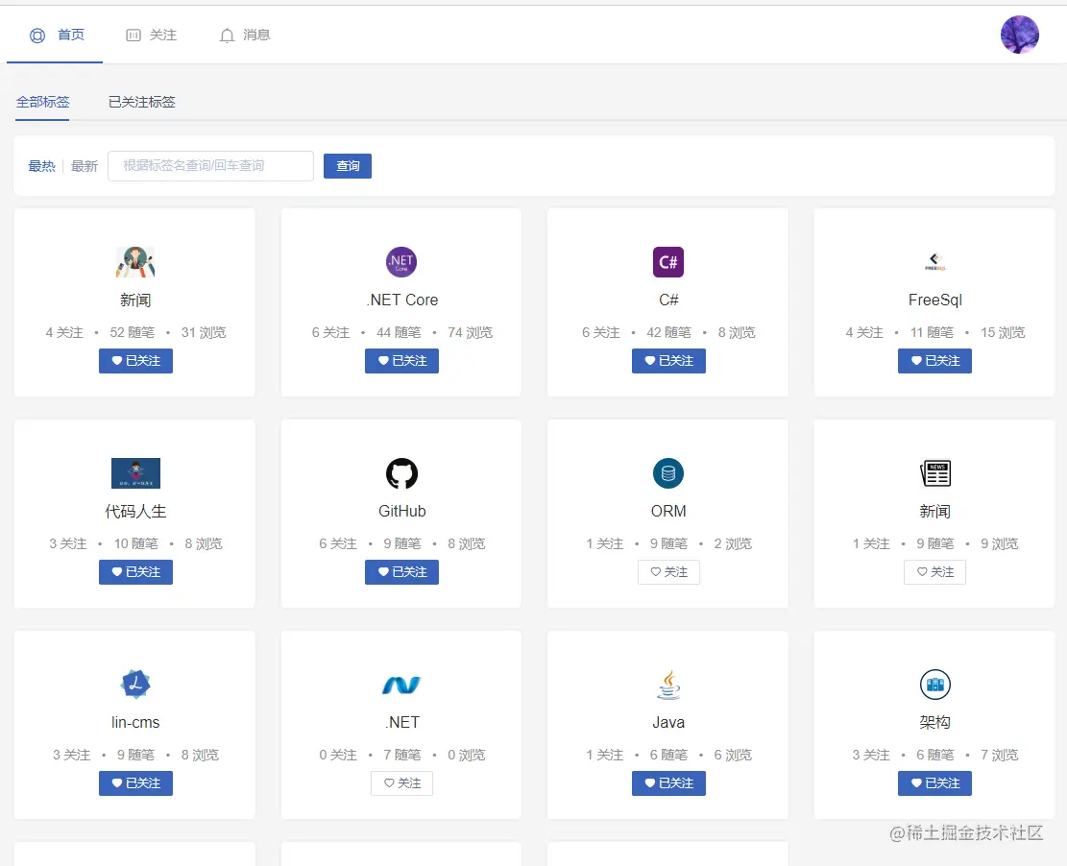Open the lin-cms tag logo icon
The image size is (1067, 866).
coord(135,685)
